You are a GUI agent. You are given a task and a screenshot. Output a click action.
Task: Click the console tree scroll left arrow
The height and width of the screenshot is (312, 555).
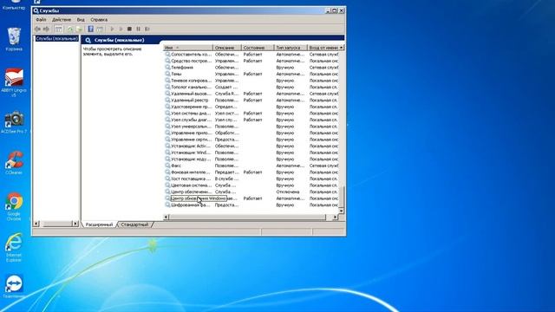tap(36, 224)
